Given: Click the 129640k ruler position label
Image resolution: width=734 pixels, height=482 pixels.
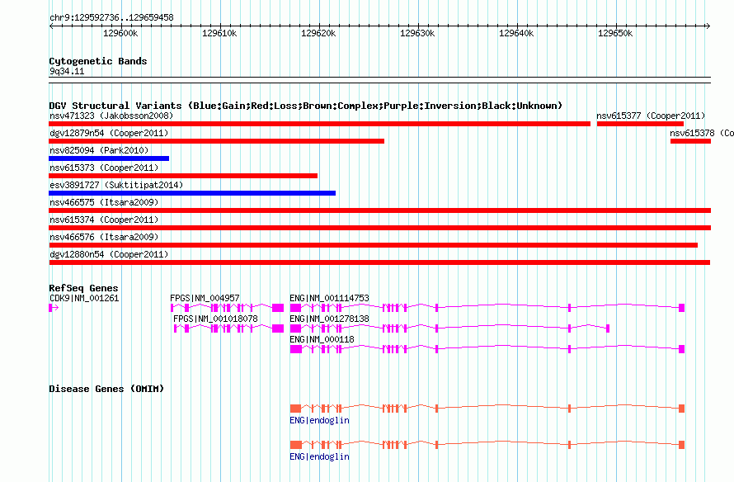Looking at the screenshot, I should pos(515,33).
